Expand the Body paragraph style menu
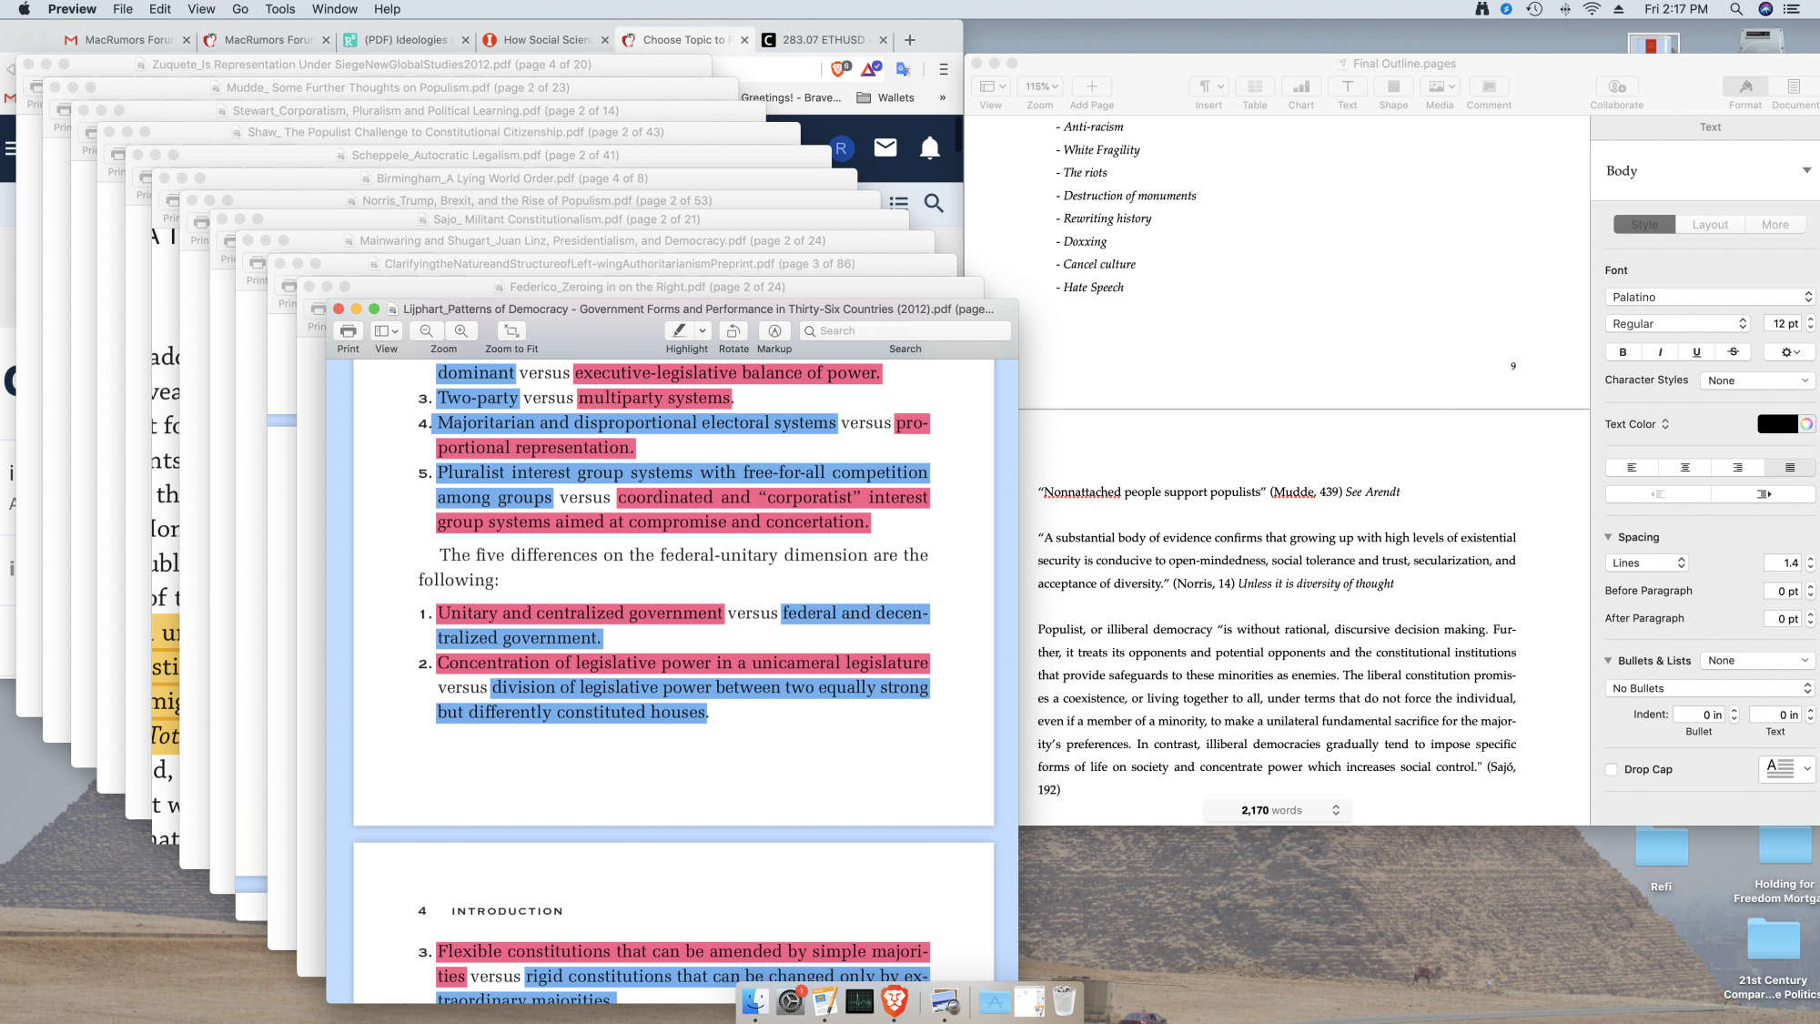Image resolution: width=1820 pixels, height=1024 pixels. pos(1807,171)
